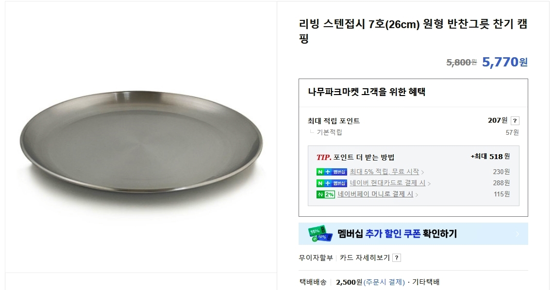Open 멤버십 추가 할인 쿠폰 확인하기

[397, 234]
